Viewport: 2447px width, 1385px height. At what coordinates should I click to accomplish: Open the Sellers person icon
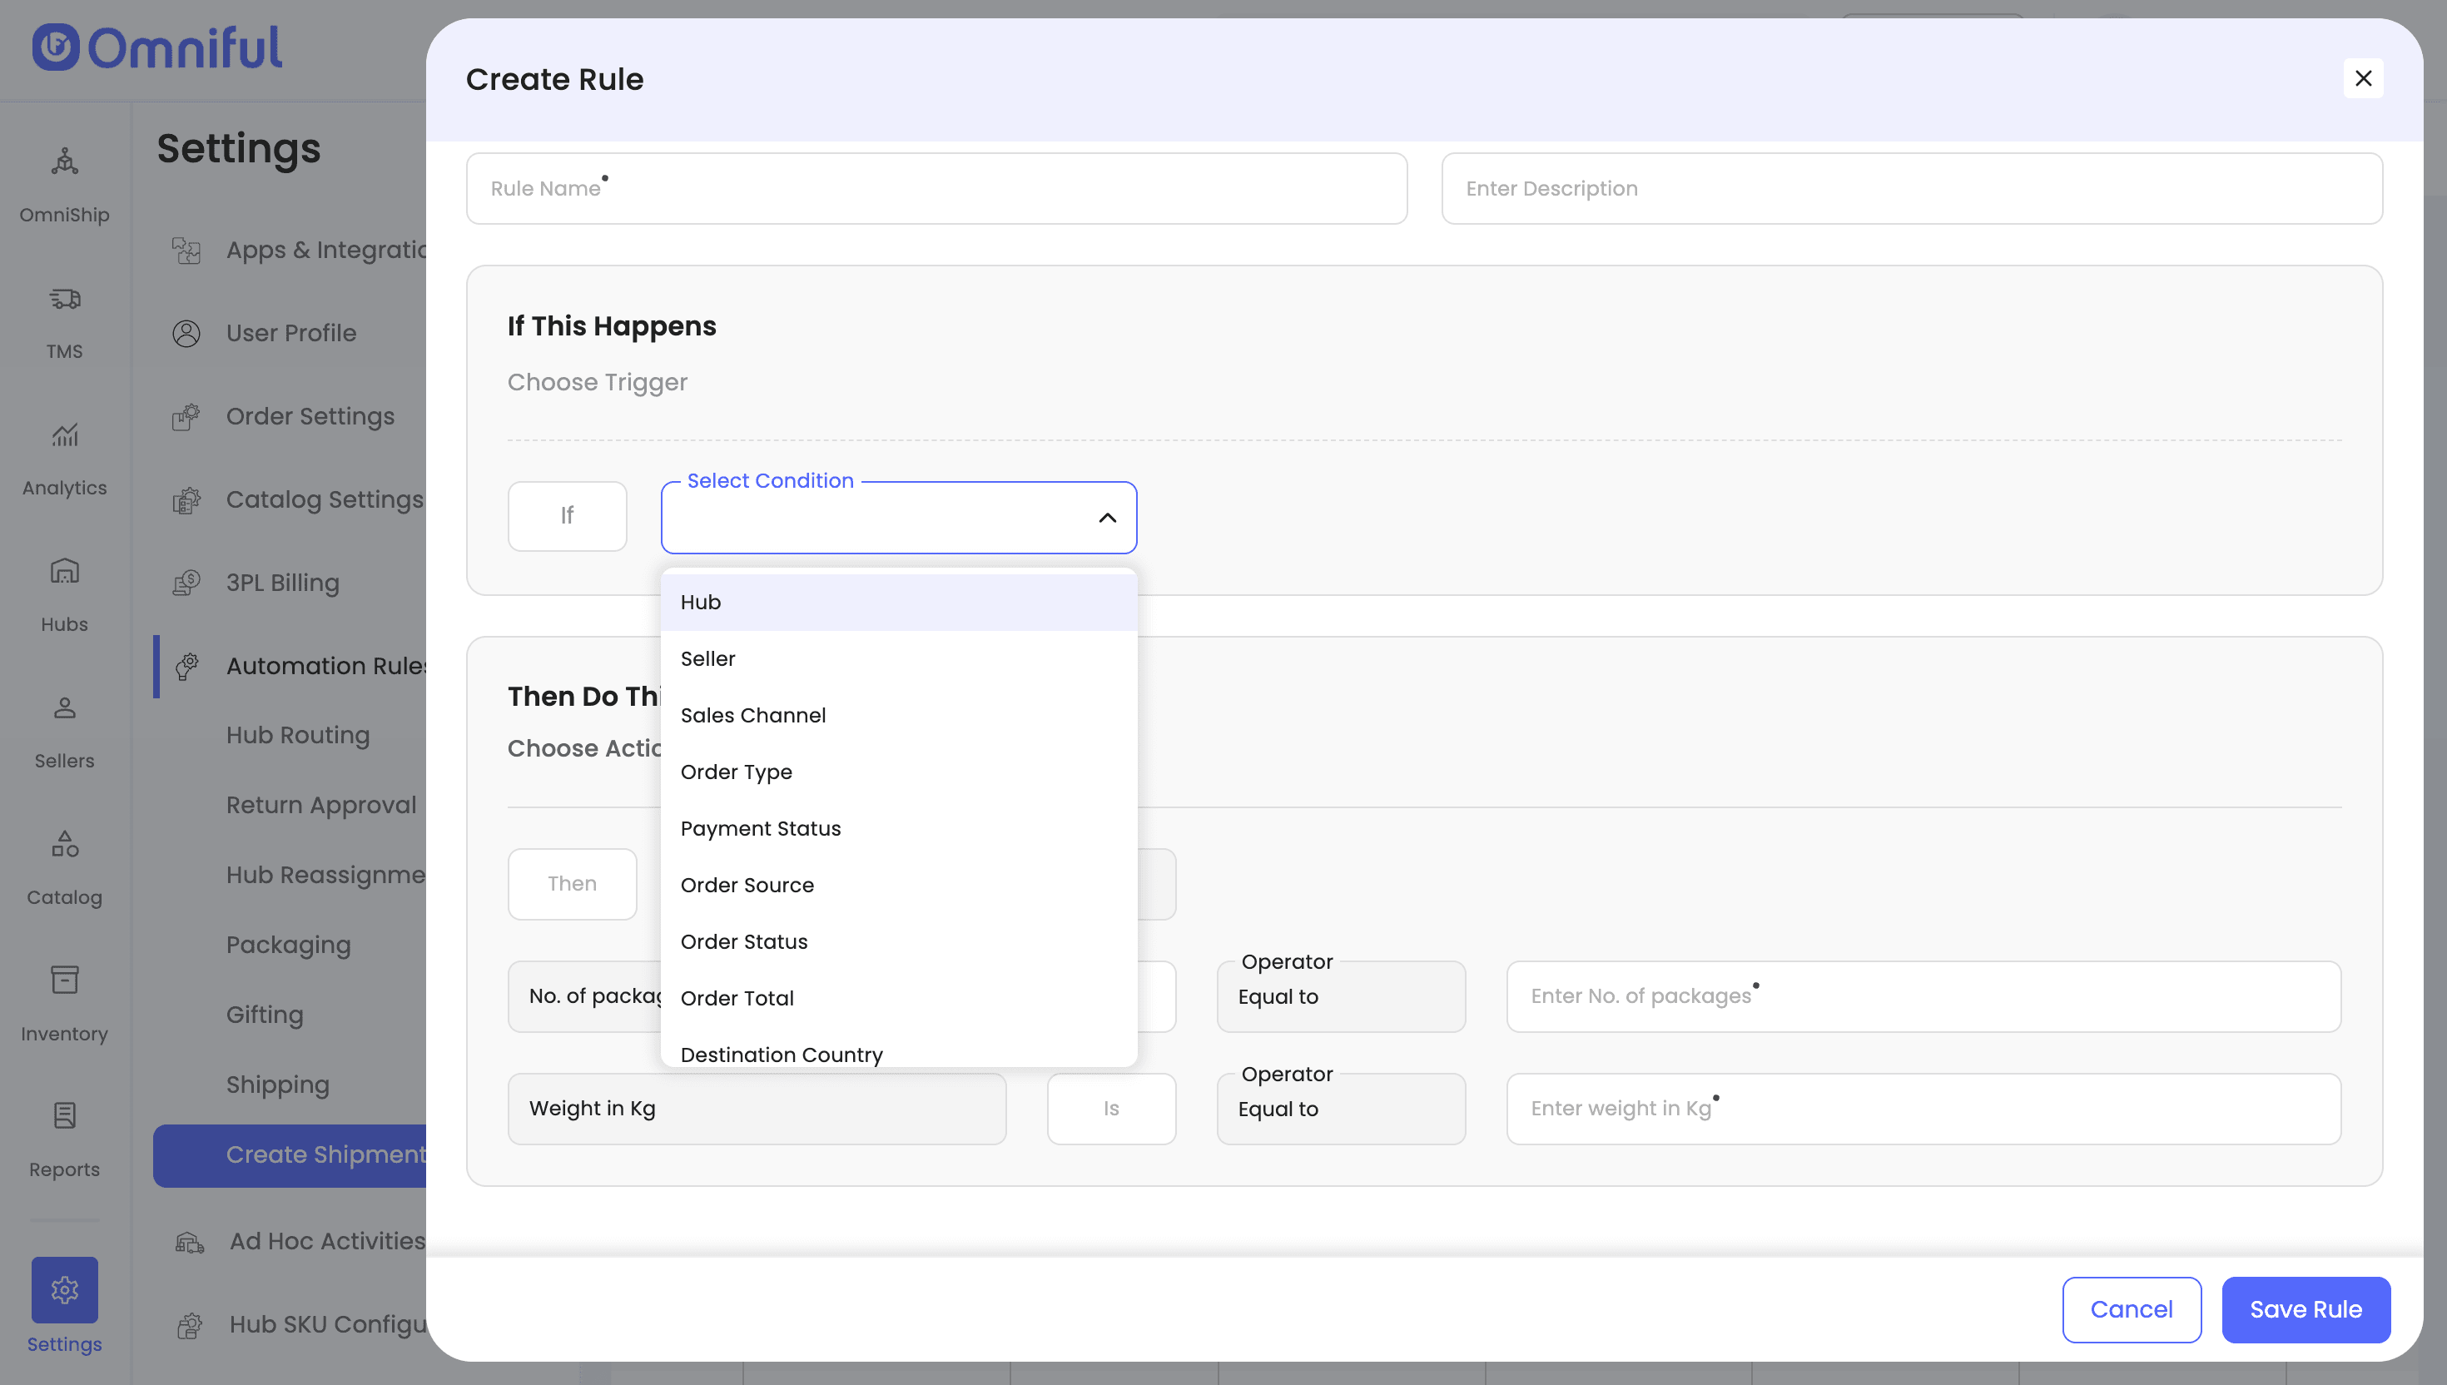[x=64, y=707]
